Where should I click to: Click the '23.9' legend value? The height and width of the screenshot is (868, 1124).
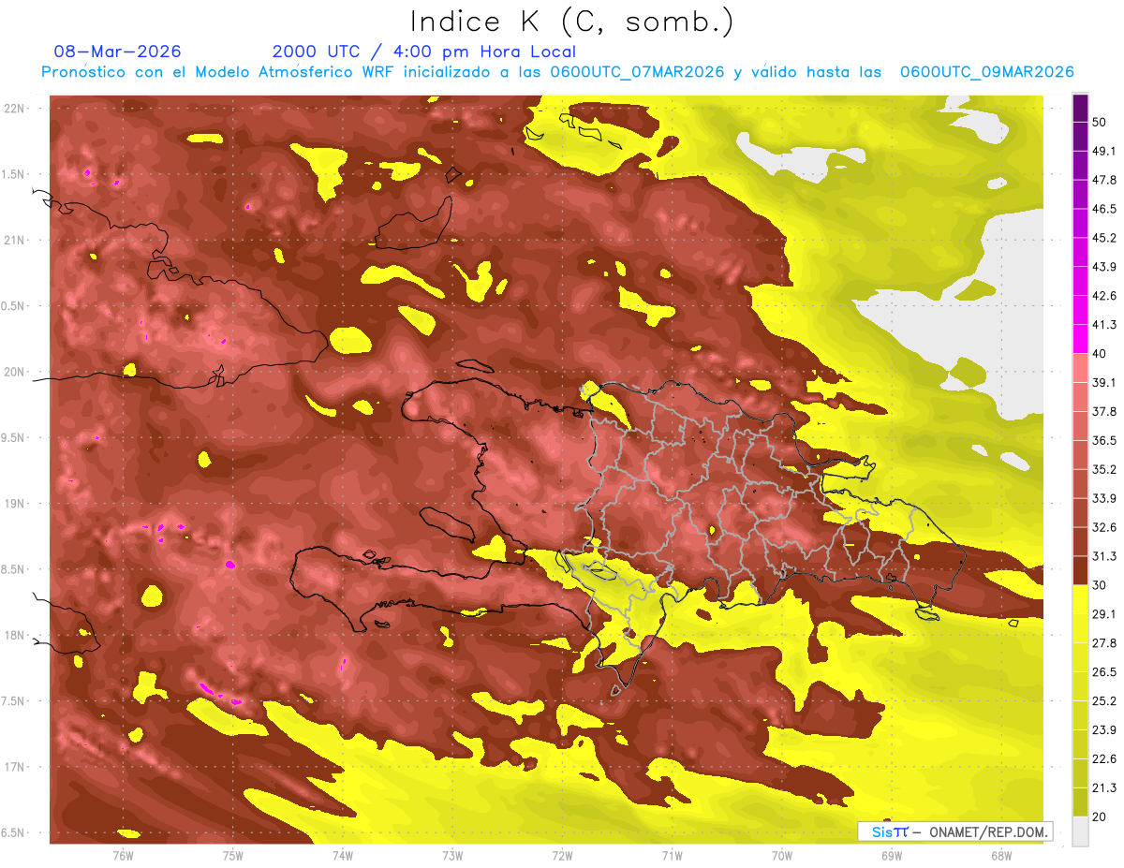[x=1103, y=730]
